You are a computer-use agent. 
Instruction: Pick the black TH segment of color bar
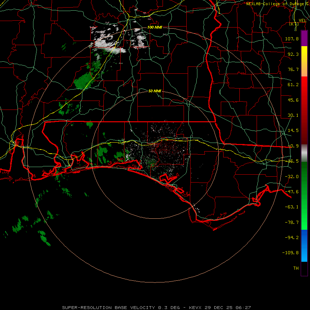[x=304, y=268]
